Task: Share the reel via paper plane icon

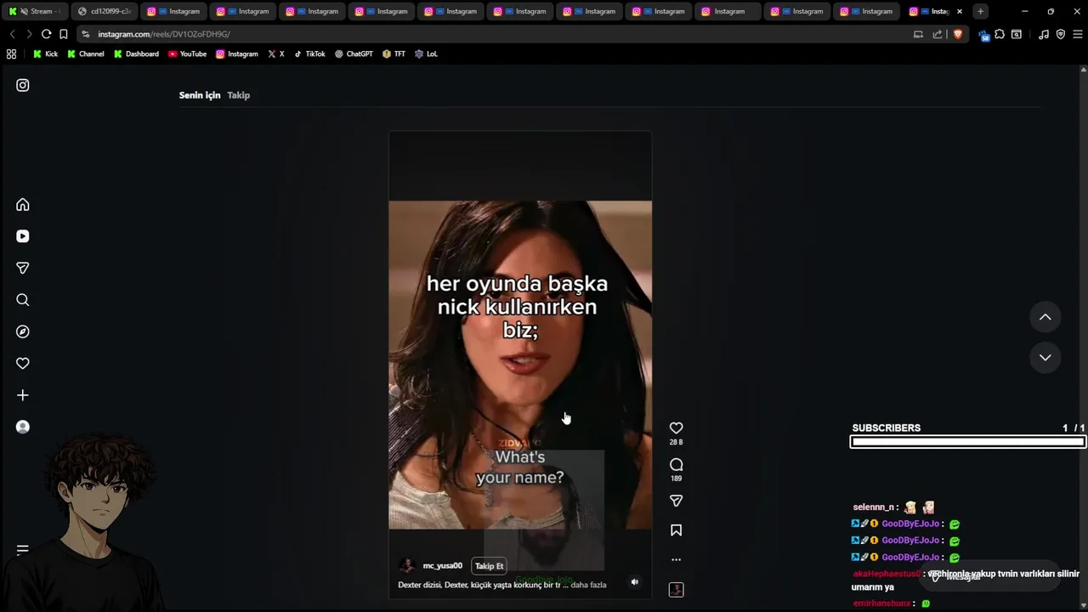Action: point(676,501)
